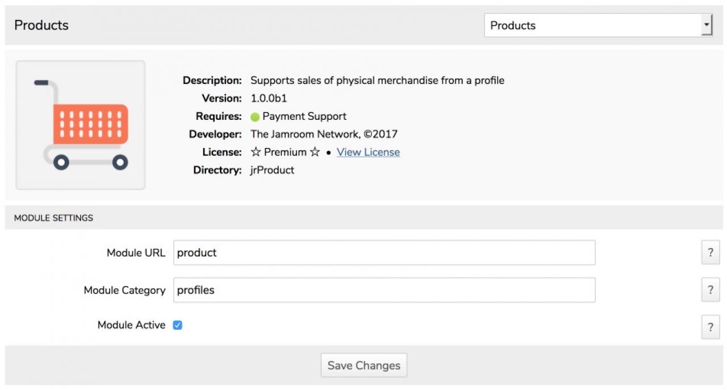Image resolution: width=727 pixels, height=390 pixels.
Task: Click into the Module URL text field
Action: coord(384,253)
